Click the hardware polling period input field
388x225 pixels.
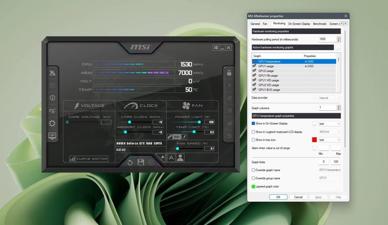click(x=327, y=39)
